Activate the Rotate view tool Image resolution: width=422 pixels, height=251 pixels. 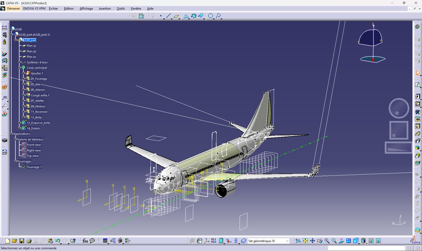[x=320, y=241]
